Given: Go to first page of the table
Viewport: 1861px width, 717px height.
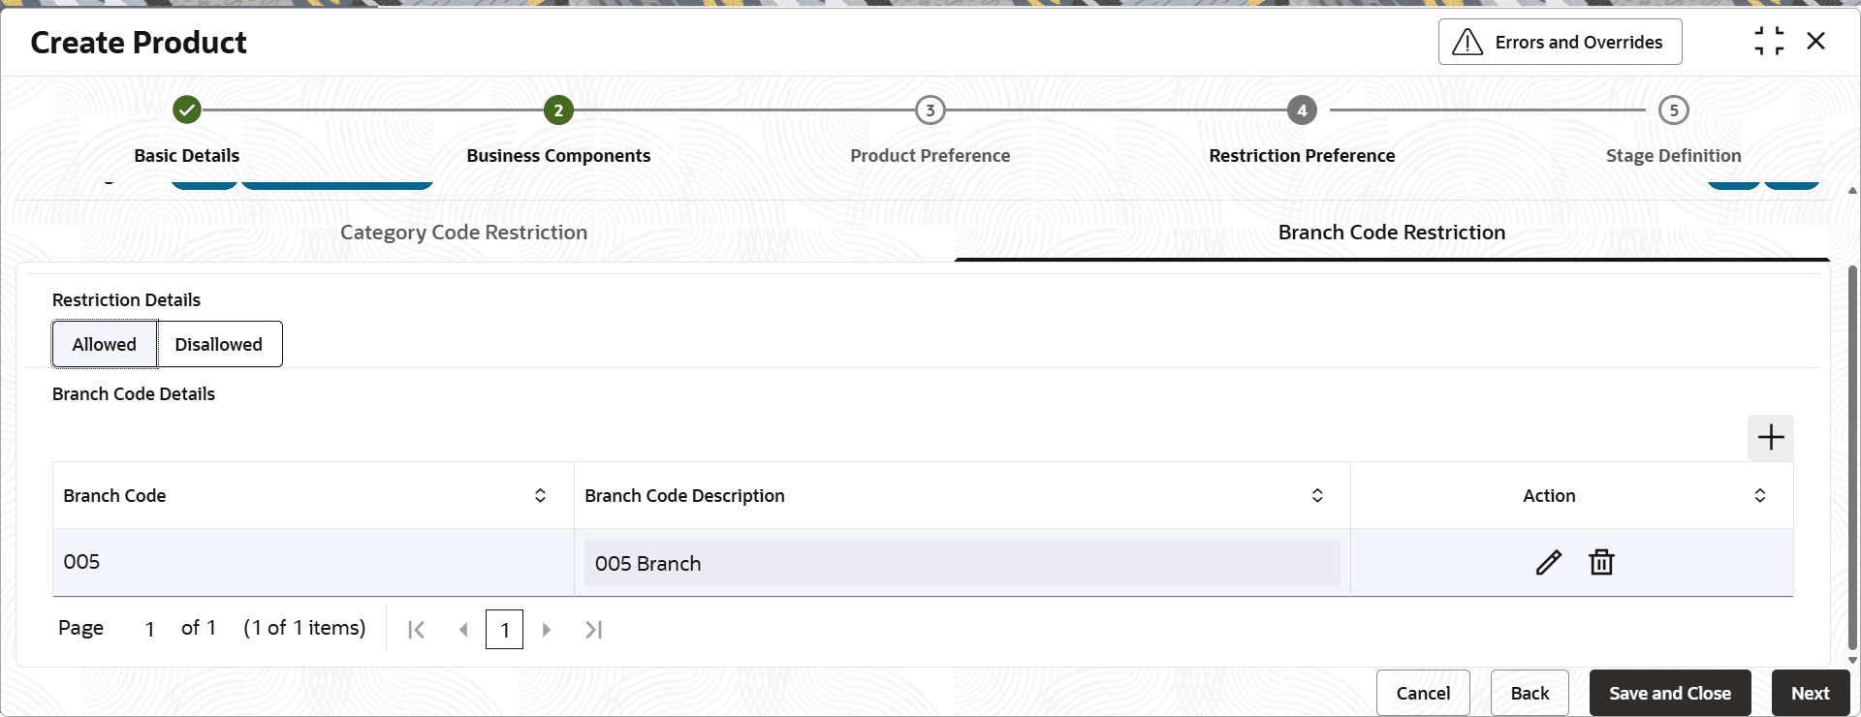Looking at the screenshot, I should coord(417,630).
